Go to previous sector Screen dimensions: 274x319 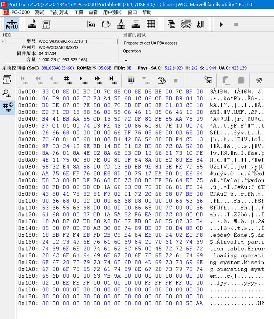pyautogui.click(x=54, y=80)
